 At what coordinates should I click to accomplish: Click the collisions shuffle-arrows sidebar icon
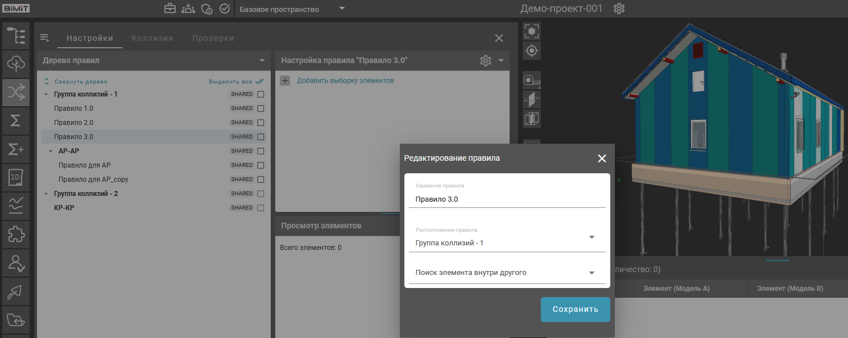pos(16,92)
